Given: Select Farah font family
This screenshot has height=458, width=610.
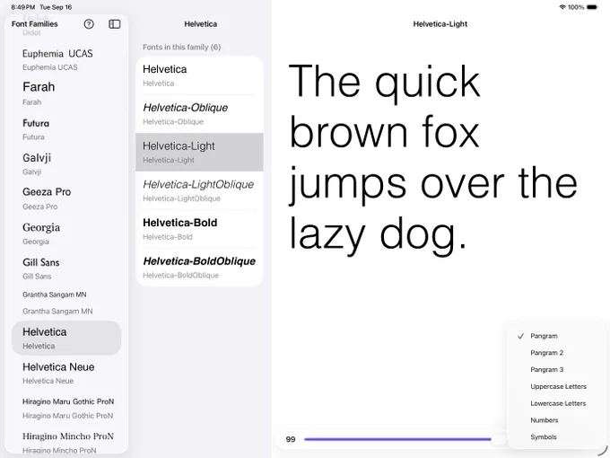Looking at the screenshot, I should pyautogui.click(x=66, y=93).
